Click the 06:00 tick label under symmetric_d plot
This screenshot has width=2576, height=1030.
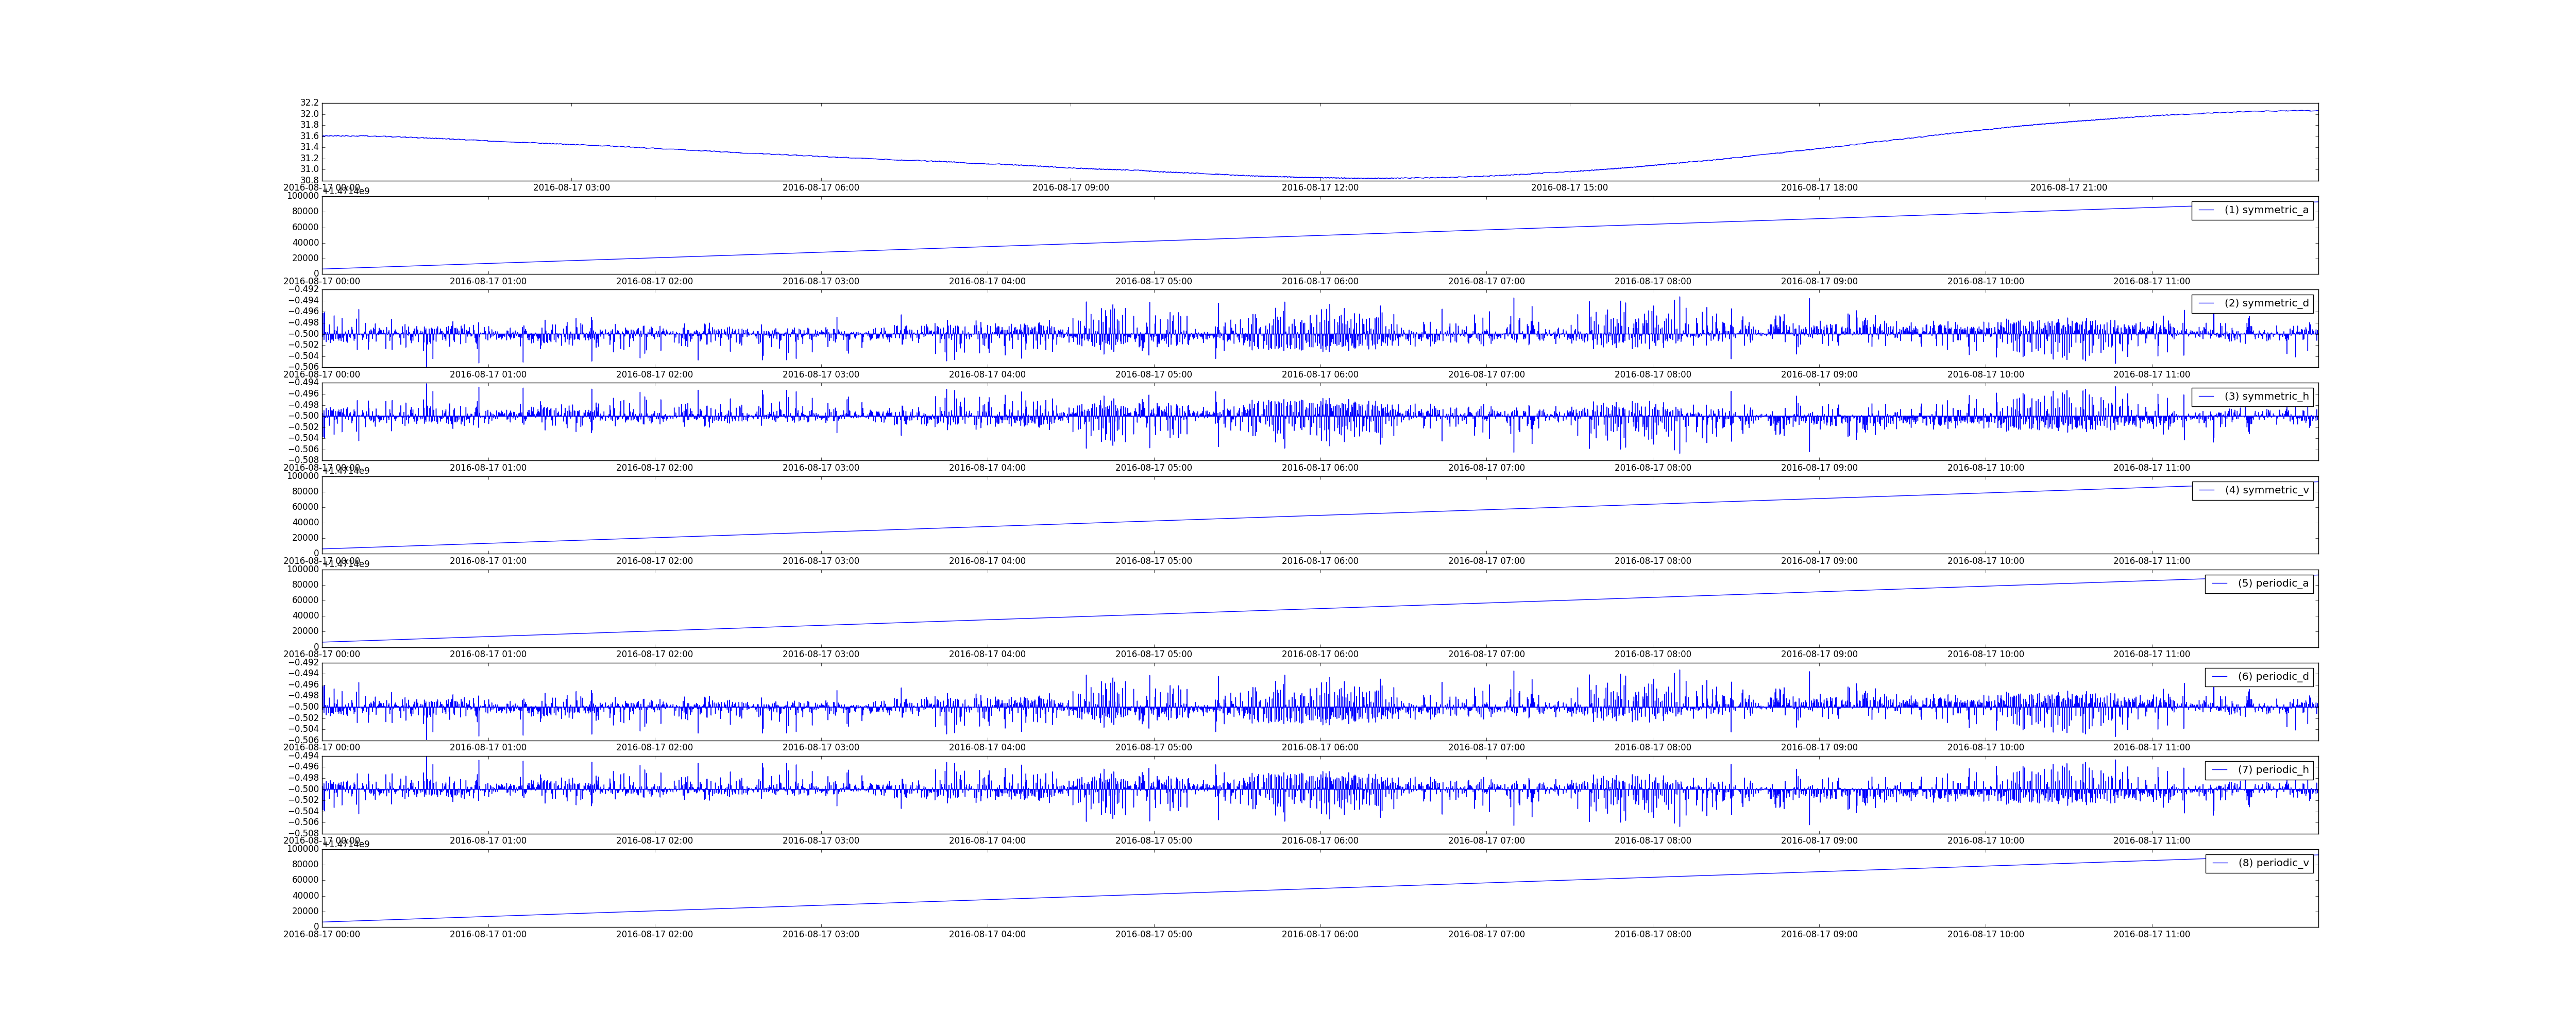(x=1320, y=375)
